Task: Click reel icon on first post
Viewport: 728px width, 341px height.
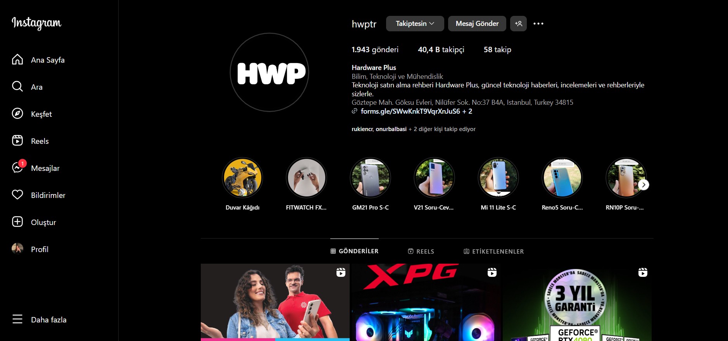Action: [341, 273]
